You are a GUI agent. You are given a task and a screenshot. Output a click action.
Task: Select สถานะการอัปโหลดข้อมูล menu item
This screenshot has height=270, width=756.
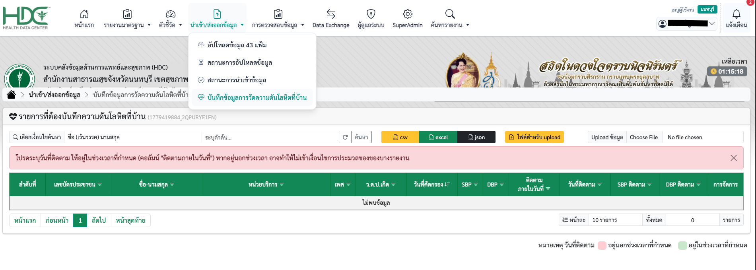(252, 62)
